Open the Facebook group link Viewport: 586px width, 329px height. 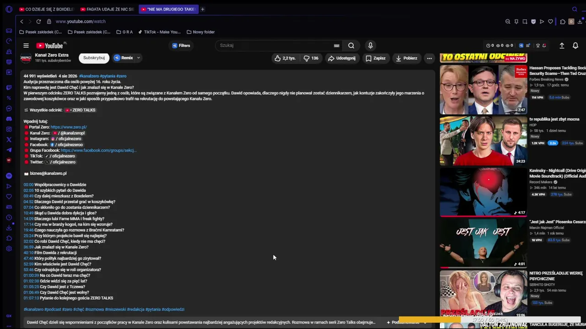click(x=98, y=150)
